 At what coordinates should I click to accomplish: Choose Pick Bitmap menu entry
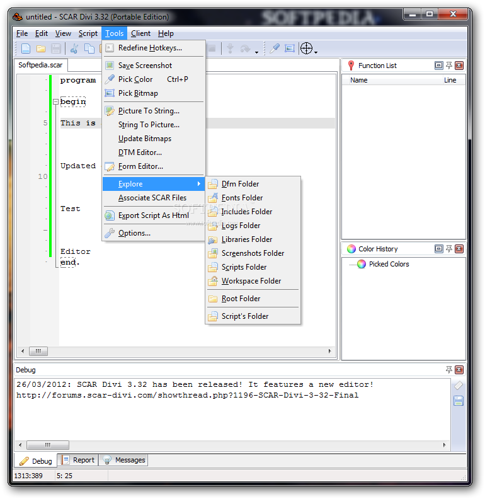[154, 93]
